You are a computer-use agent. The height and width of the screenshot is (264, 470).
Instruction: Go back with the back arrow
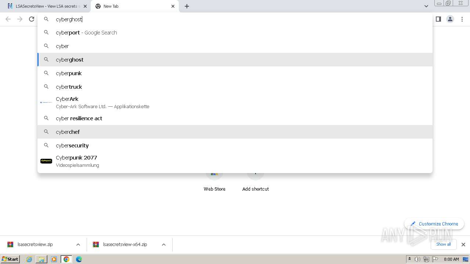pos(8,19)
